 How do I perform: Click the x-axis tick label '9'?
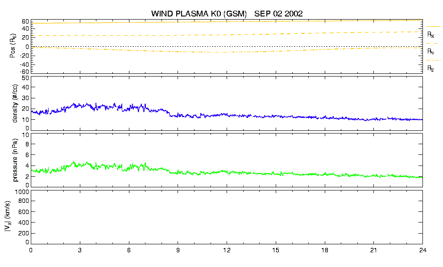pos(178,250)
